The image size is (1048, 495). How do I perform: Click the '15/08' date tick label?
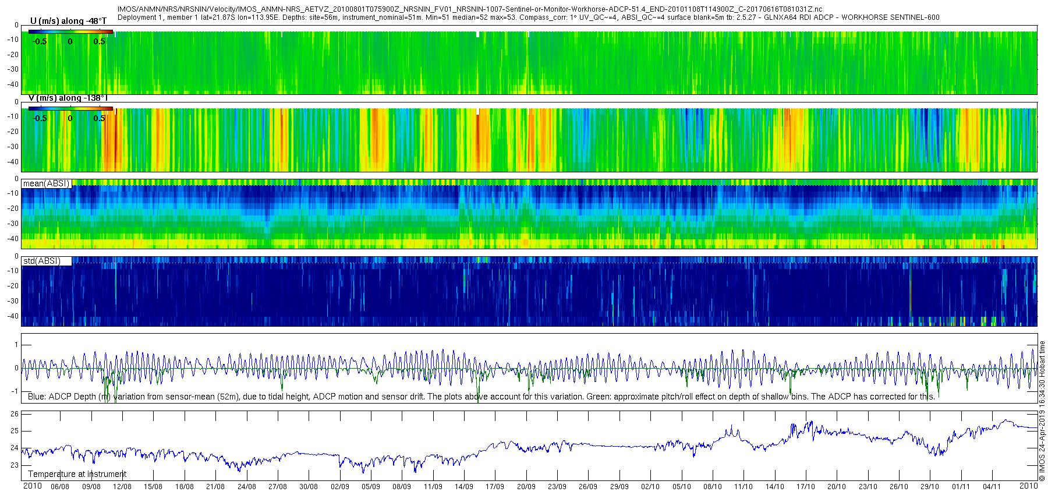point(153,487)
